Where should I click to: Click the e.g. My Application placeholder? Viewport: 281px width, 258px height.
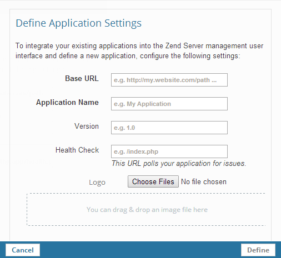pos(142,104)
